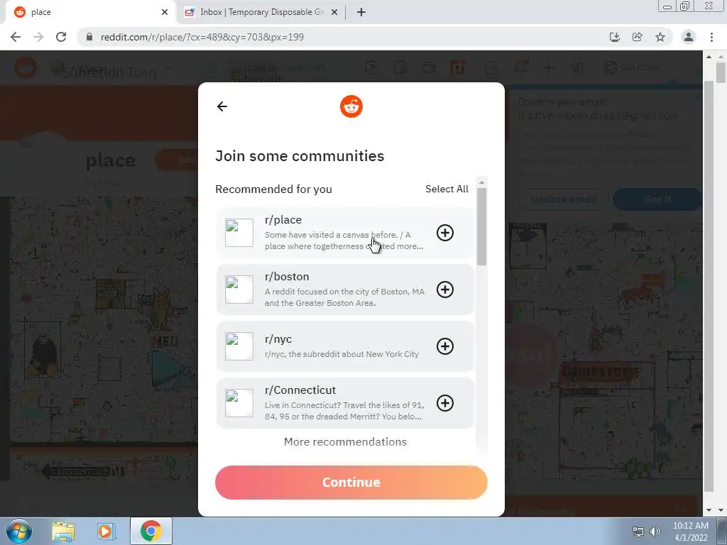Open a new browser tab

tap(361, 12)
